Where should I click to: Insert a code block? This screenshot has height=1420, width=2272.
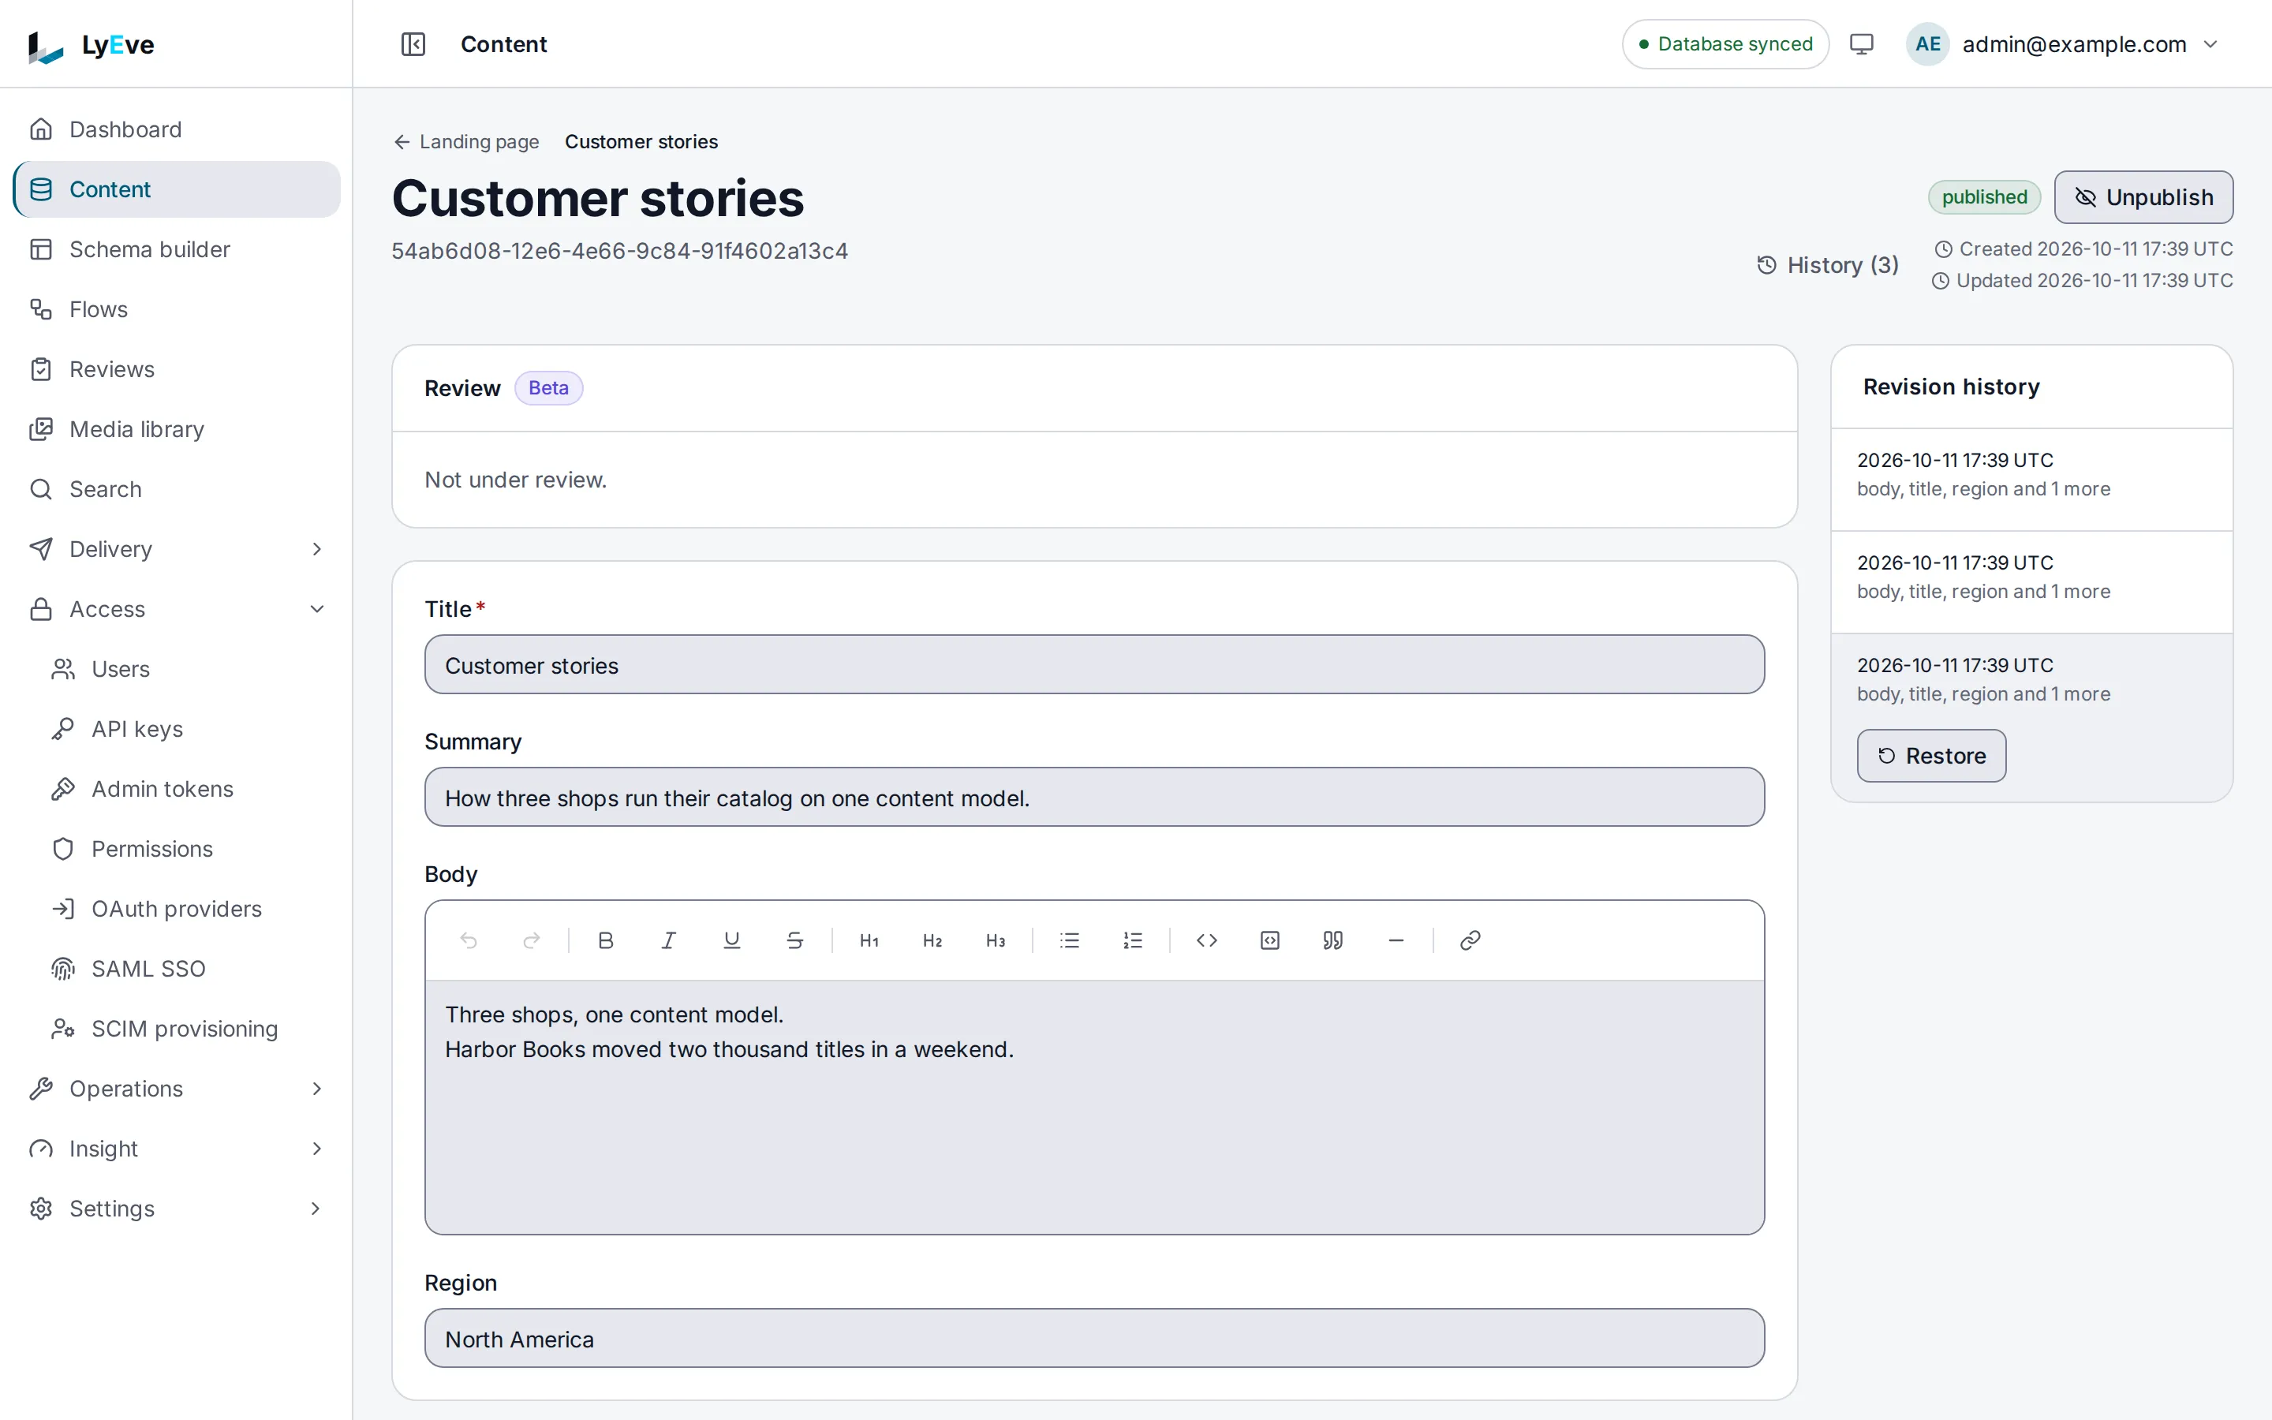1270,940
